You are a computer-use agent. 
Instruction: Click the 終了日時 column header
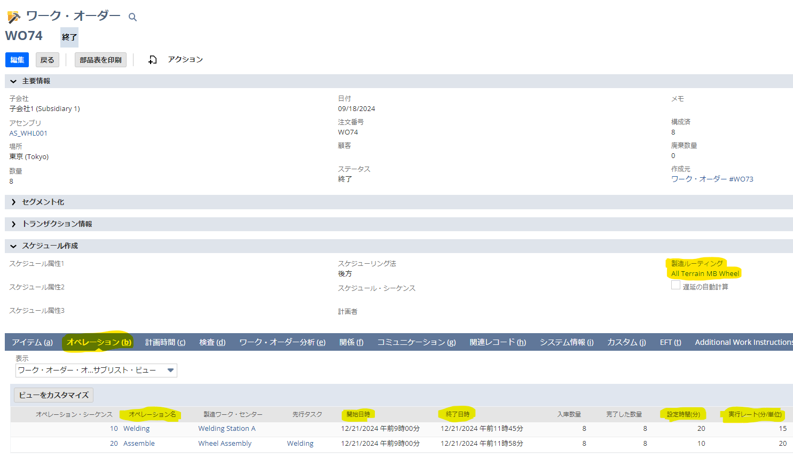pos(458,414)
